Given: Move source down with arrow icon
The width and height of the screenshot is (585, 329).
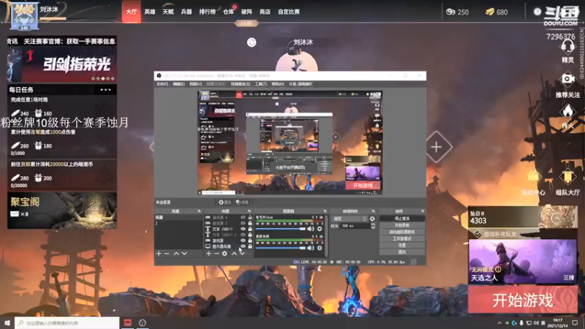Looking at the screenshot, I should pyautogui.click(x=242, y=254).
